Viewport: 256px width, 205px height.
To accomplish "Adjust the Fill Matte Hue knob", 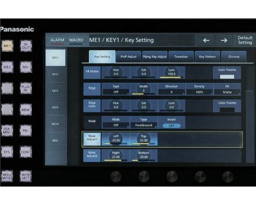I will pos(116,73).
